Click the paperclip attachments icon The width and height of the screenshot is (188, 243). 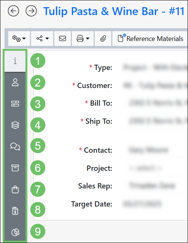pyautogui.click(x=103, y=39)
